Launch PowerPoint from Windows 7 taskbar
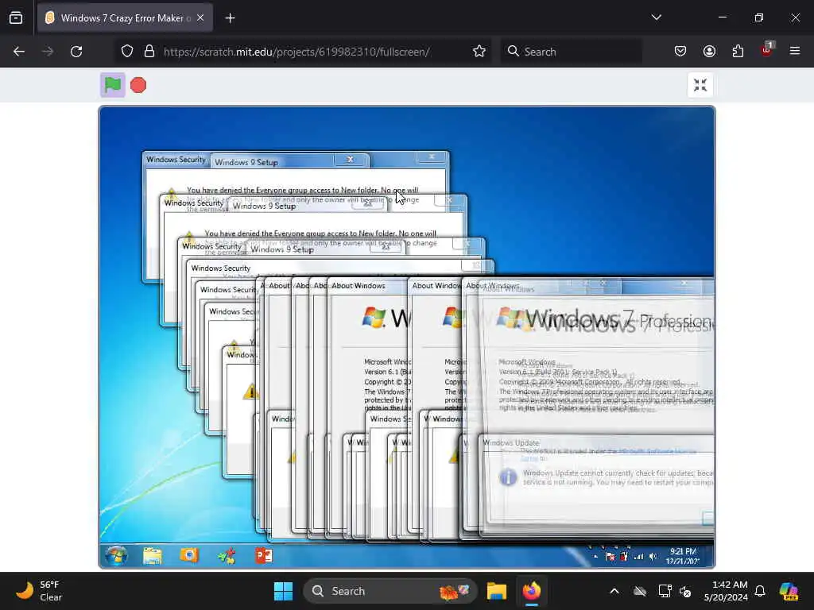814x610 pixels. pos(264,555)
